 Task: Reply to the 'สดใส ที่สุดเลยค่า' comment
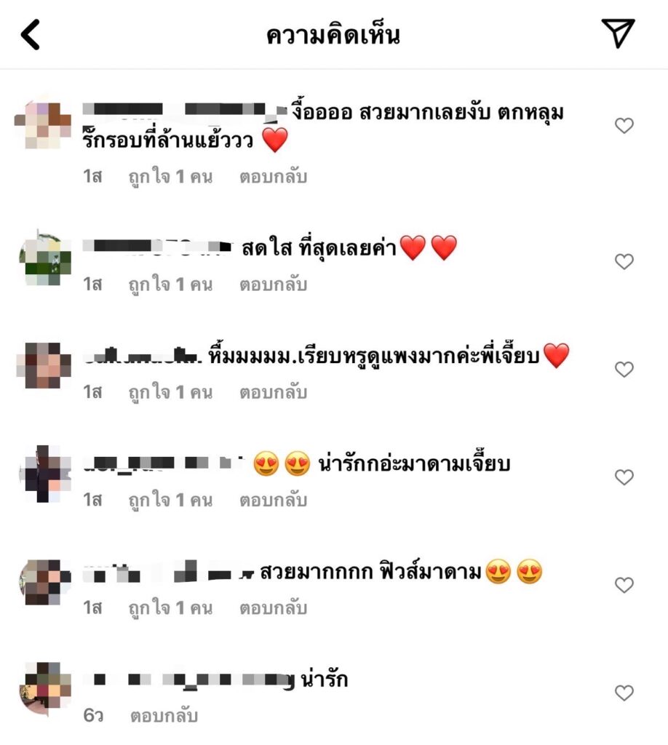pyautogui.click(x=273, y=284)
